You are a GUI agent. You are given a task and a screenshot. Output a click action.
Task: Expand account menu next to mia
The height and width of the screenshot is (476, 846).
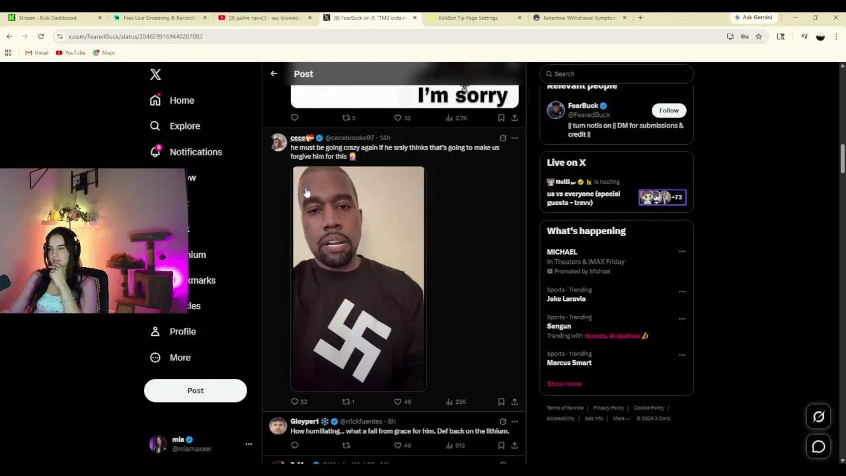(x=249, y=444)
